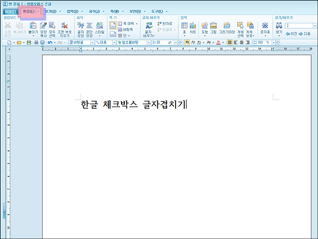The image size is (318, 239).
Task: Click the line spacing stepper arrows
Action: click(x=278, y=42)
